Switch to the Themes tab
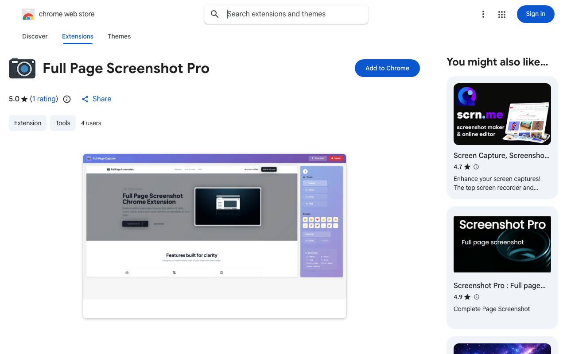The height and width of the screenshot is (354, 567). [x=119, y=36]
